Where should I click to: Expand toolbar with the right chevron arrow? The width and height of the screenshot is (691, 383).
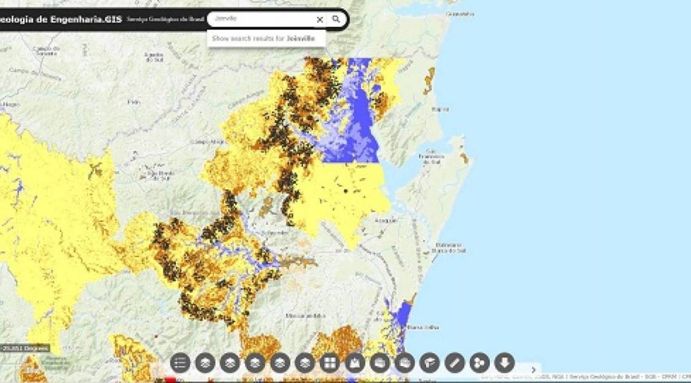(533, 370)
